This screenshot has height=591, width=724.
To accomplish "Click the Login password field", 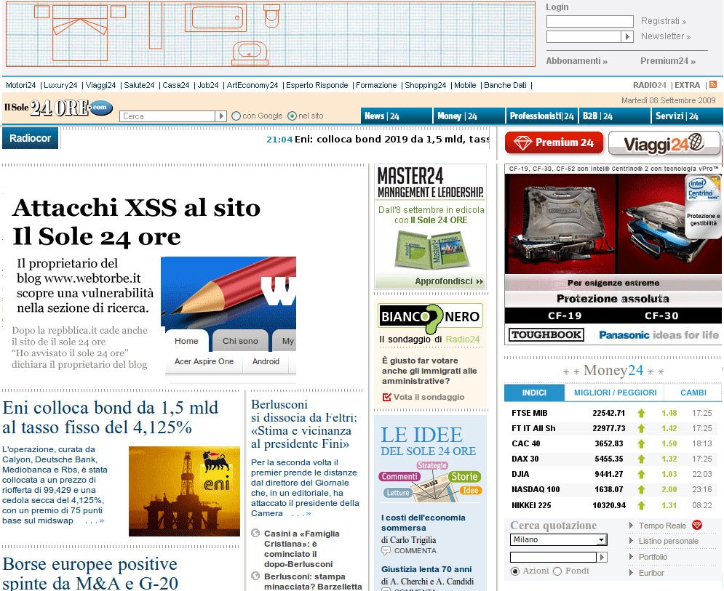I will coord(584,36).
